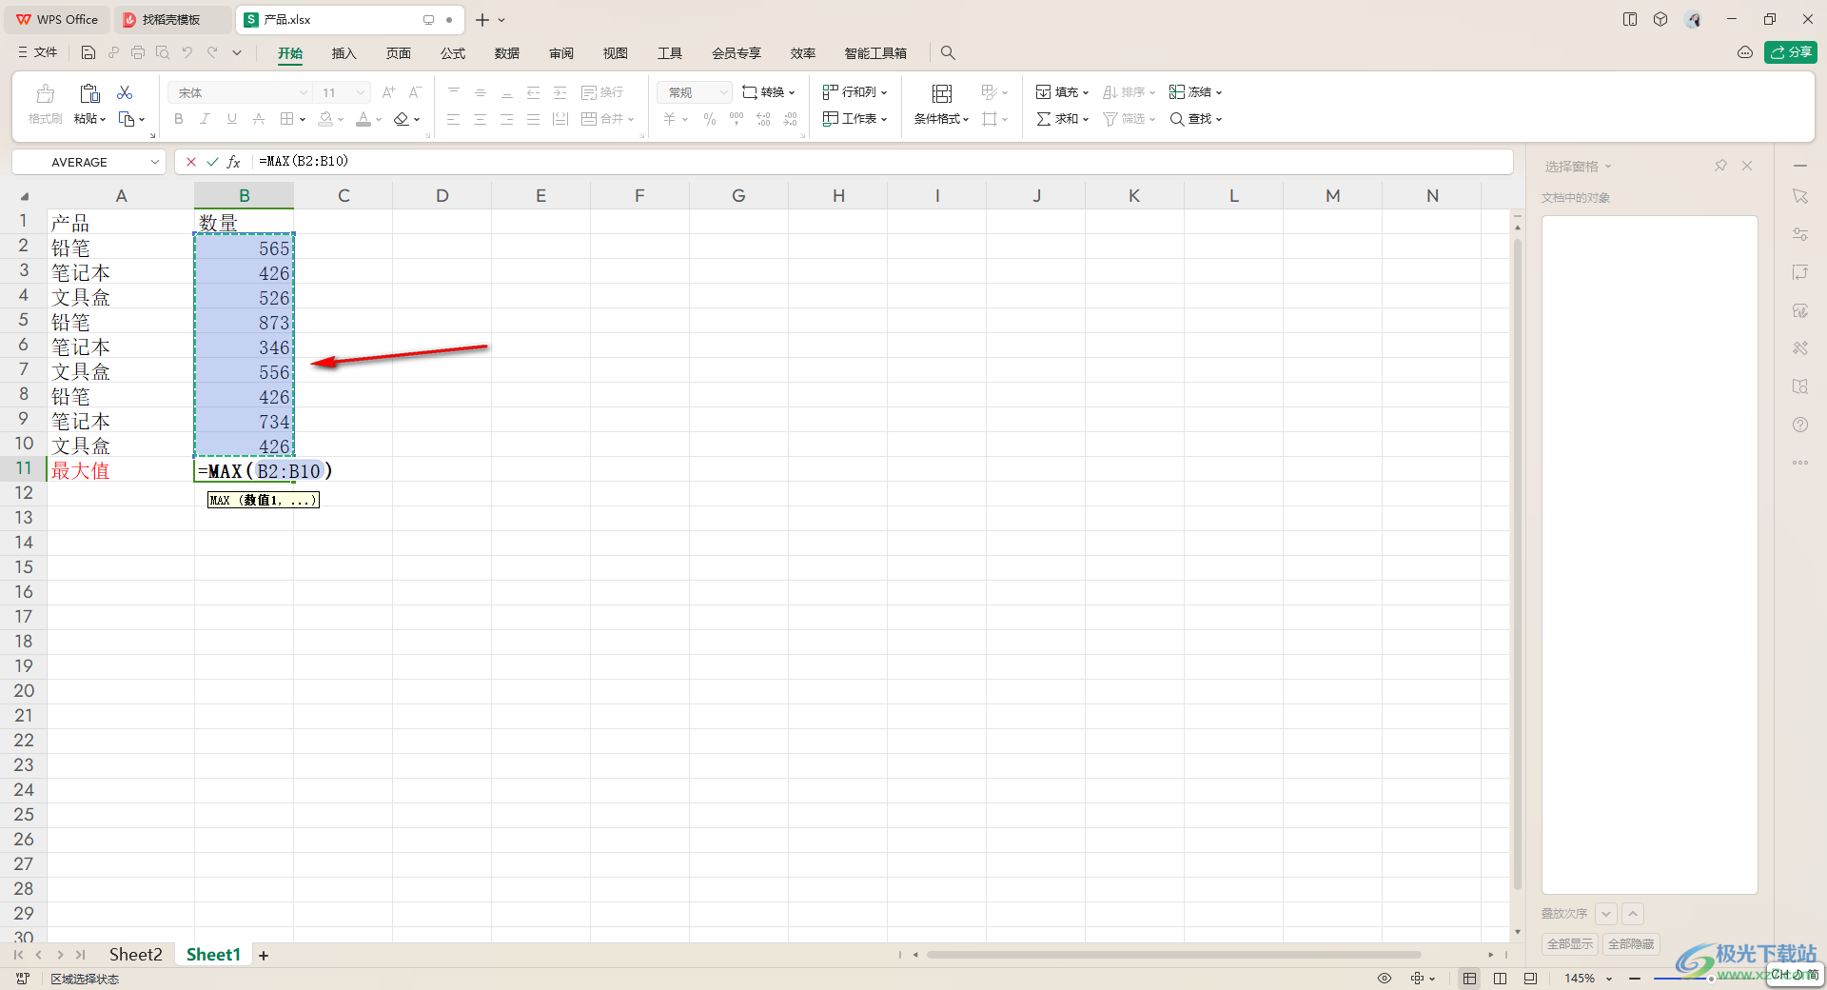Click the Undo icon
1827x990 pixels.
[187, 52]
